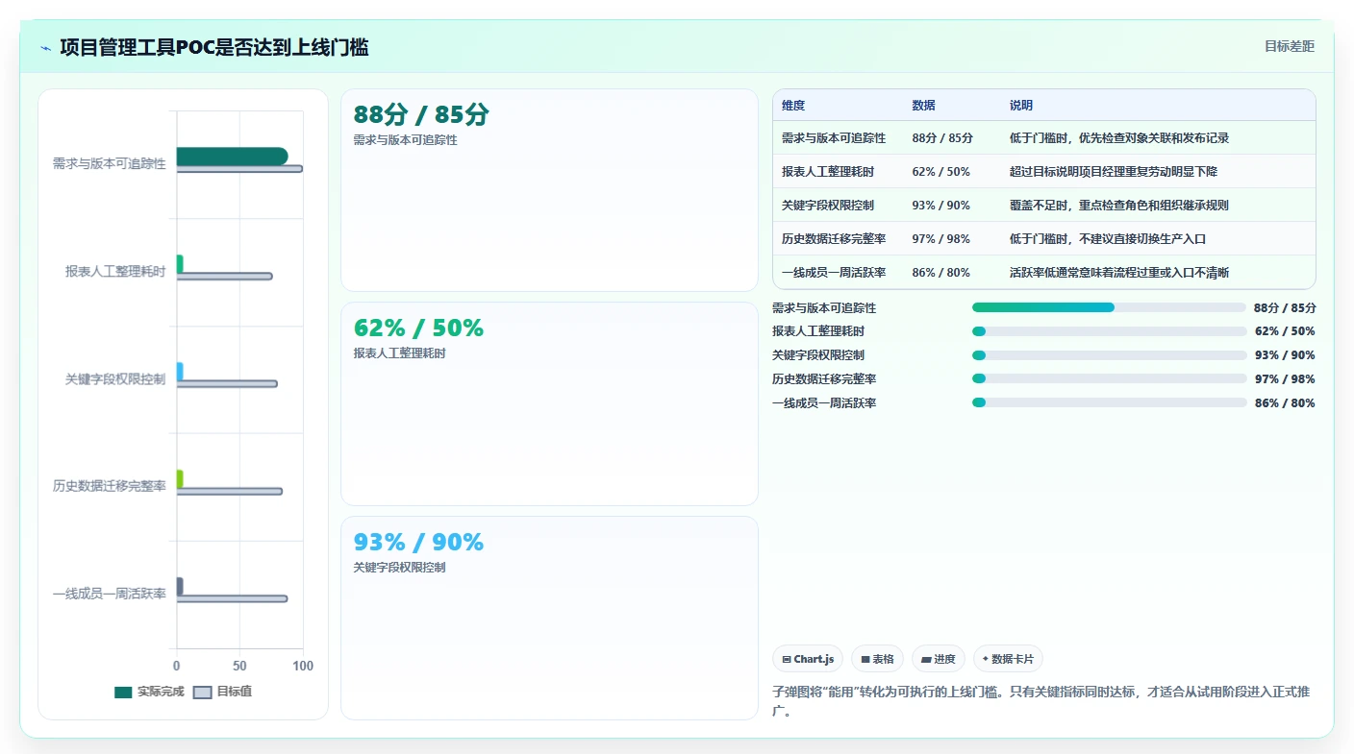The height and width of the screenshot is (754, 1354).
Task: Click the 历史数据迁移完整率 progress bar
Action: 1109,378
